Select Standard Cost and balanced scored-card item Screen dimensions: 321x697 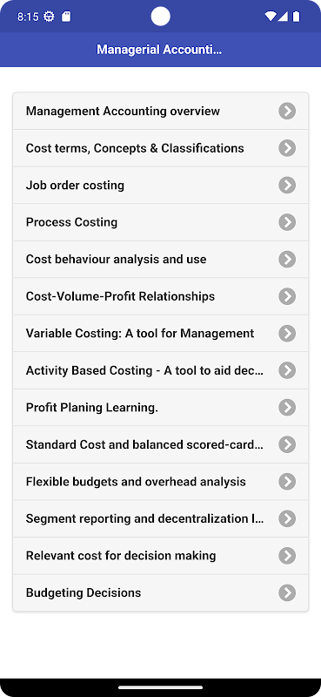(x=160, y=444)
